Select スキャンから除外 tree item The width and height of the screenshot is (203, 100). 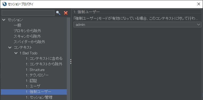27,36
